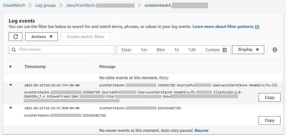Click the Create metric filter button
The height and width of the screenshot is (135, 286).
click(85, 37)
